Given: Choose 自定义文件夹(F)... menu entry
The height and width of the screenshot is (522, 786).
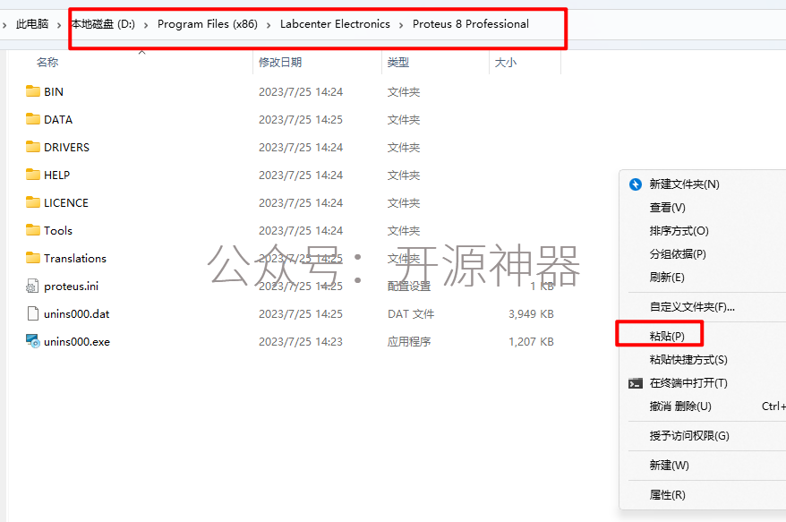Looking at the screenshot, I should [692, 307].
